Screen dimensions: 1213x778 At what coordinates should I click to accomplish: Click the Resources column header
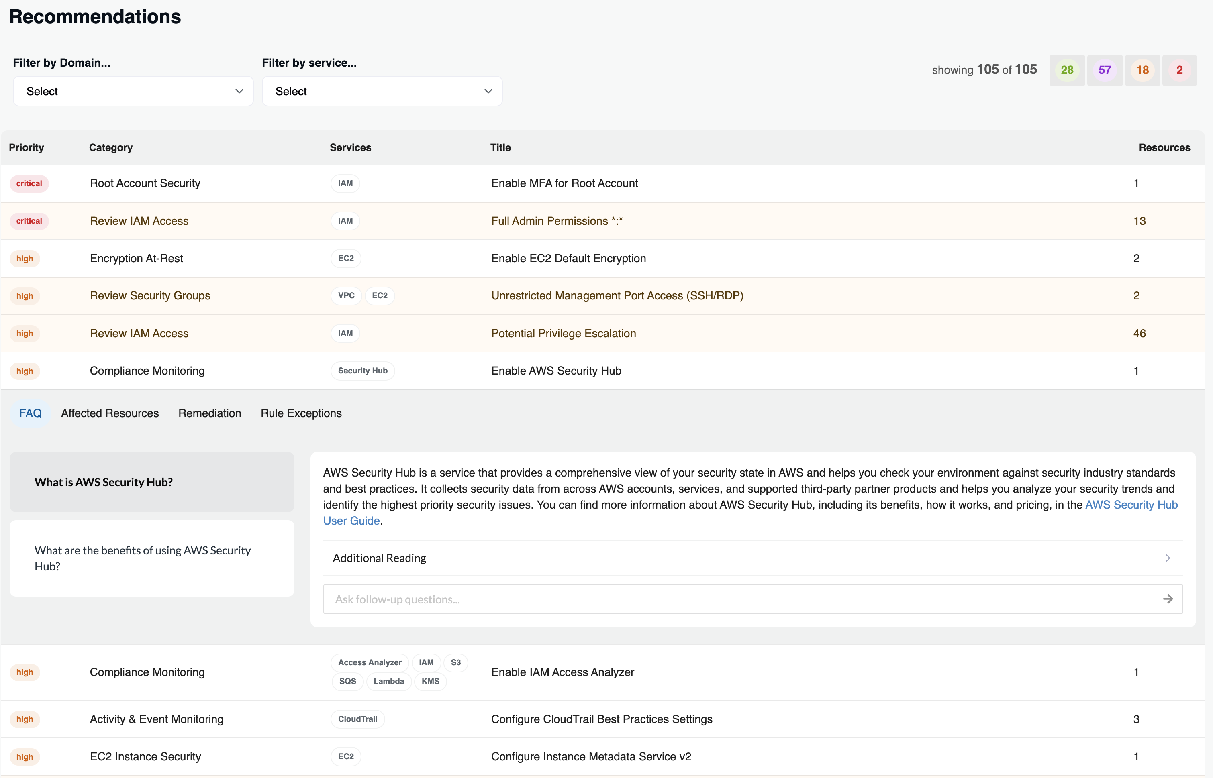[1164, 147]
